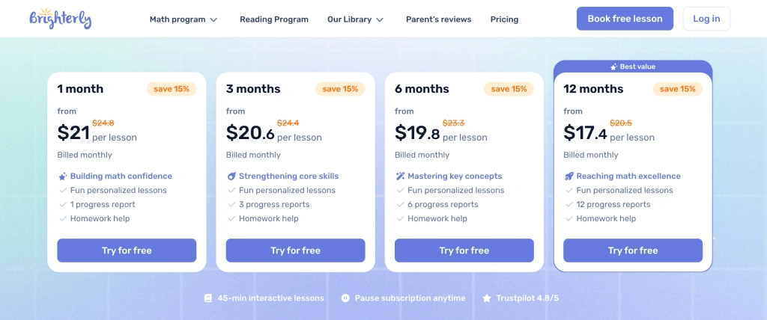Viewport: 767px width, 320px height.
Task: Select Try for free on 12 months plan
Action: 632,250
